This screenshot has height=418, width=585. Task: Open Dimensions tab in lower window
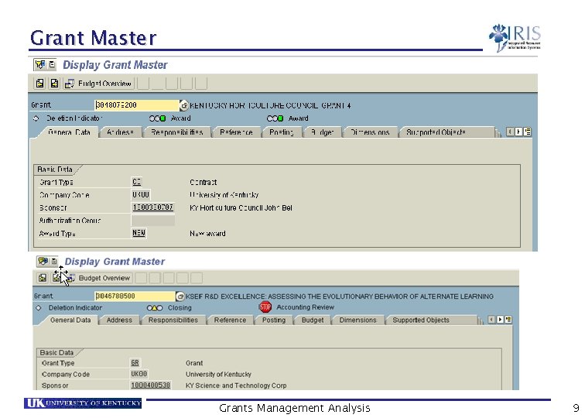(357, 320)
